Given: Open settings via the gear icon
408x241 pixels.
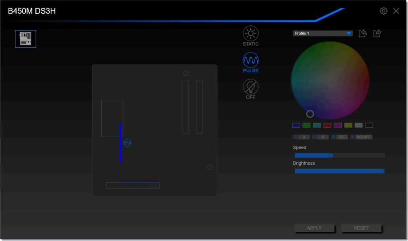Looking at the screenshot, I should (383, 11).
